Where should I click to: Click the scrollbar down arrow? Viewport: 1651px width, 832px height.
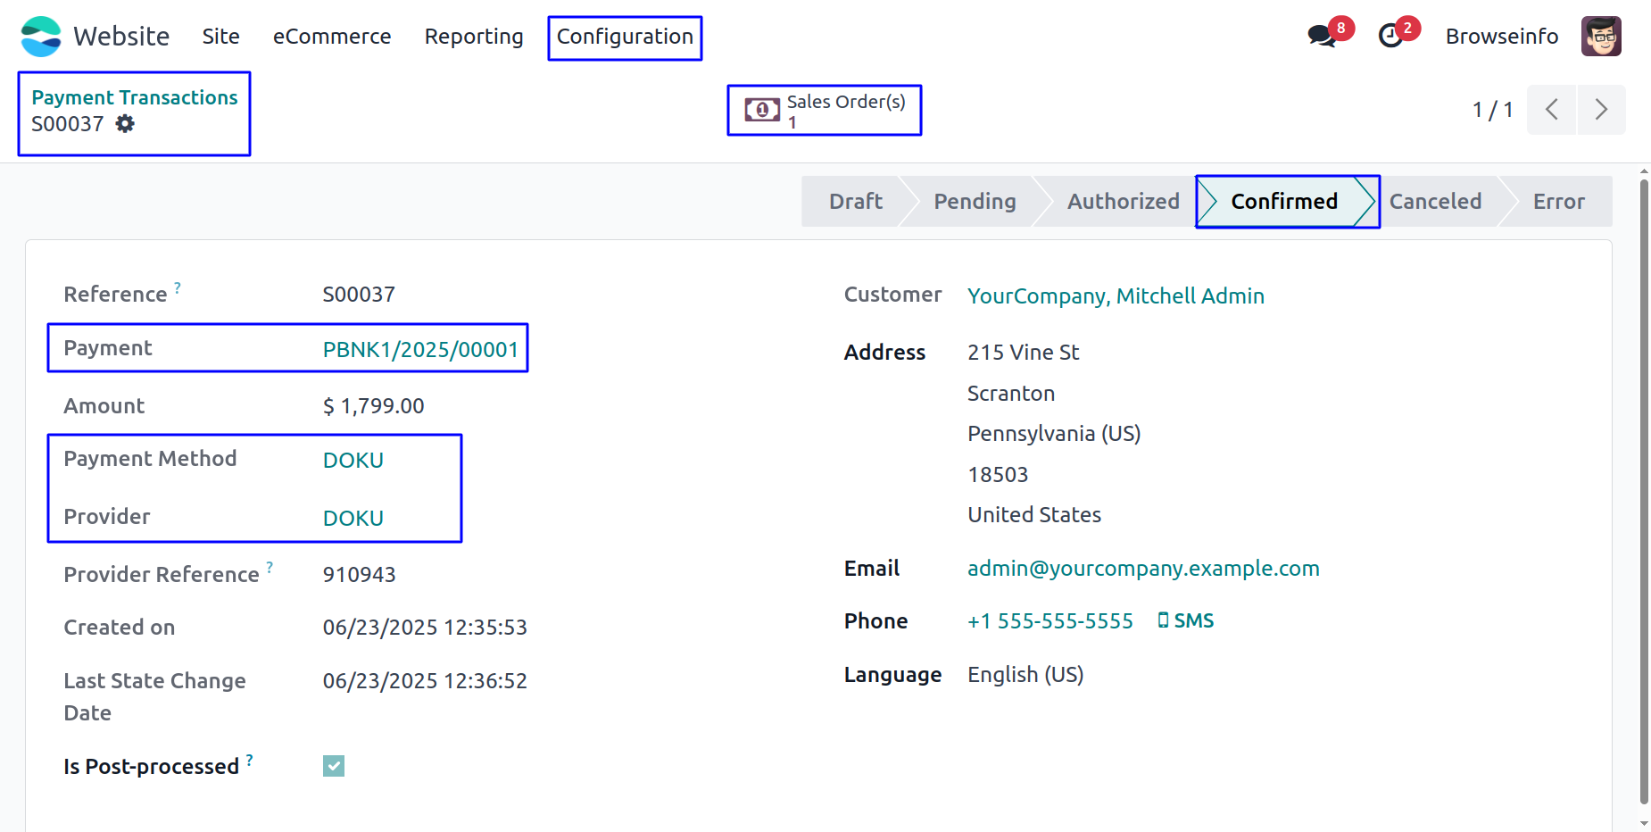coord(1644,823)
